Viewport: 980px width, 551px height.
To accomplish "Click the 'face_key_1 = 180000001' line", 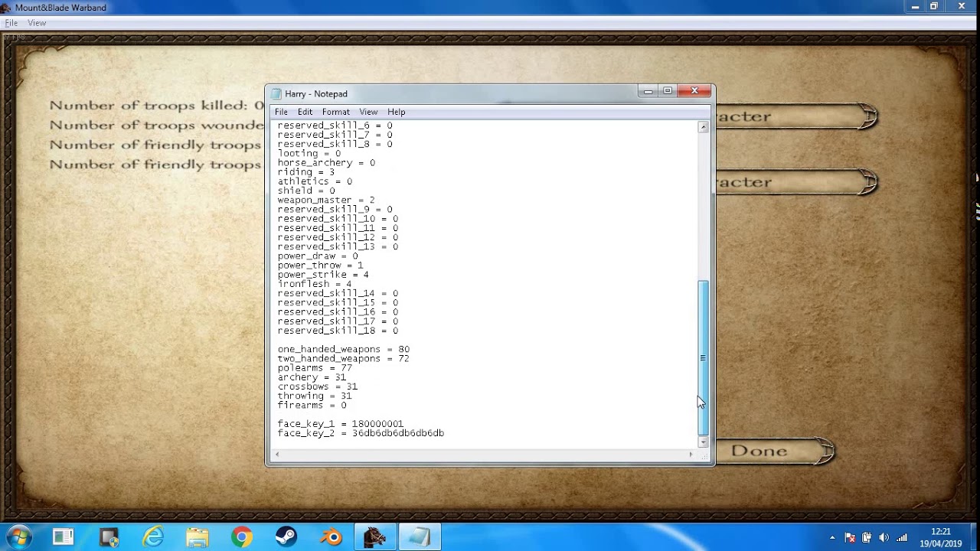I will pos(340,424).
